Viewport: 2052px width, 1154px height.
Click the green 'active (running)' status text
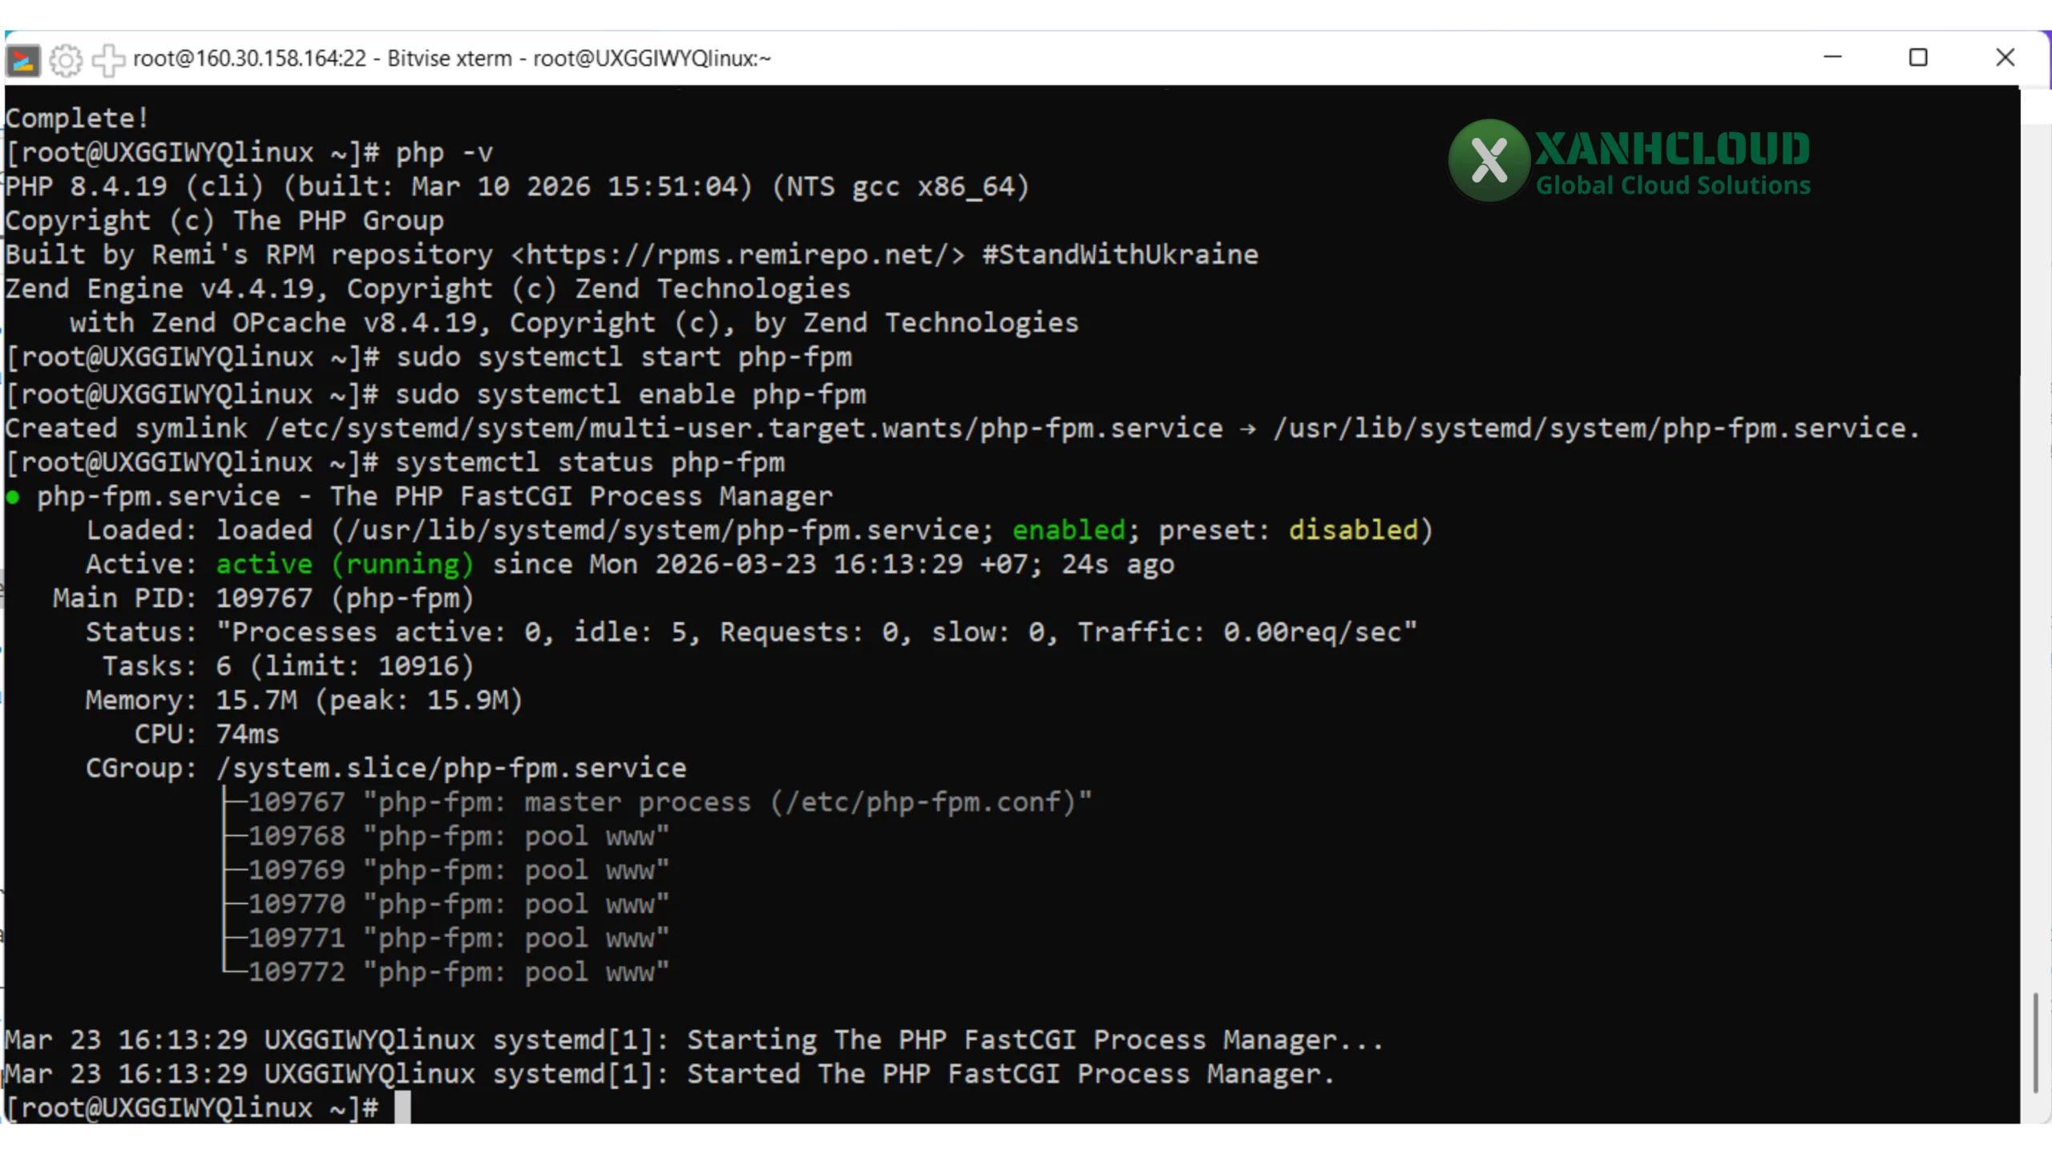pos(345,564)
